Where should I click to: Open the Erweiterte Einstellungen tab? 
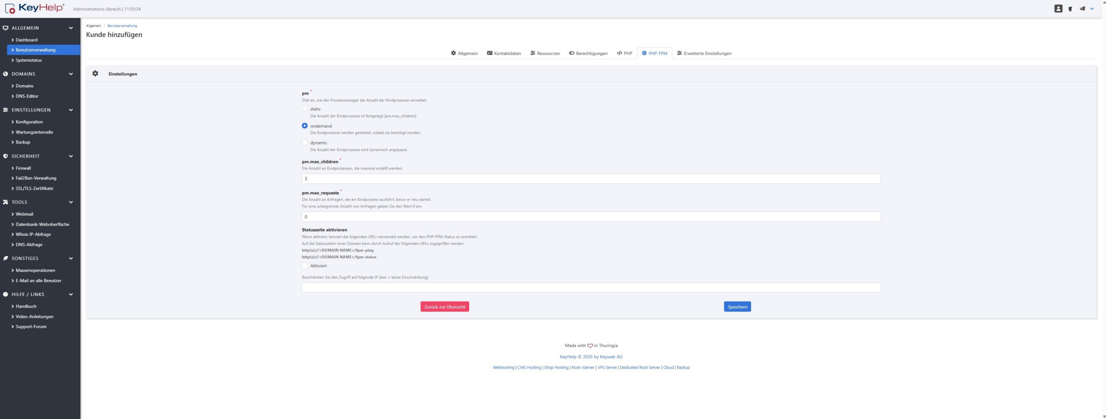(x=704, y=53)
